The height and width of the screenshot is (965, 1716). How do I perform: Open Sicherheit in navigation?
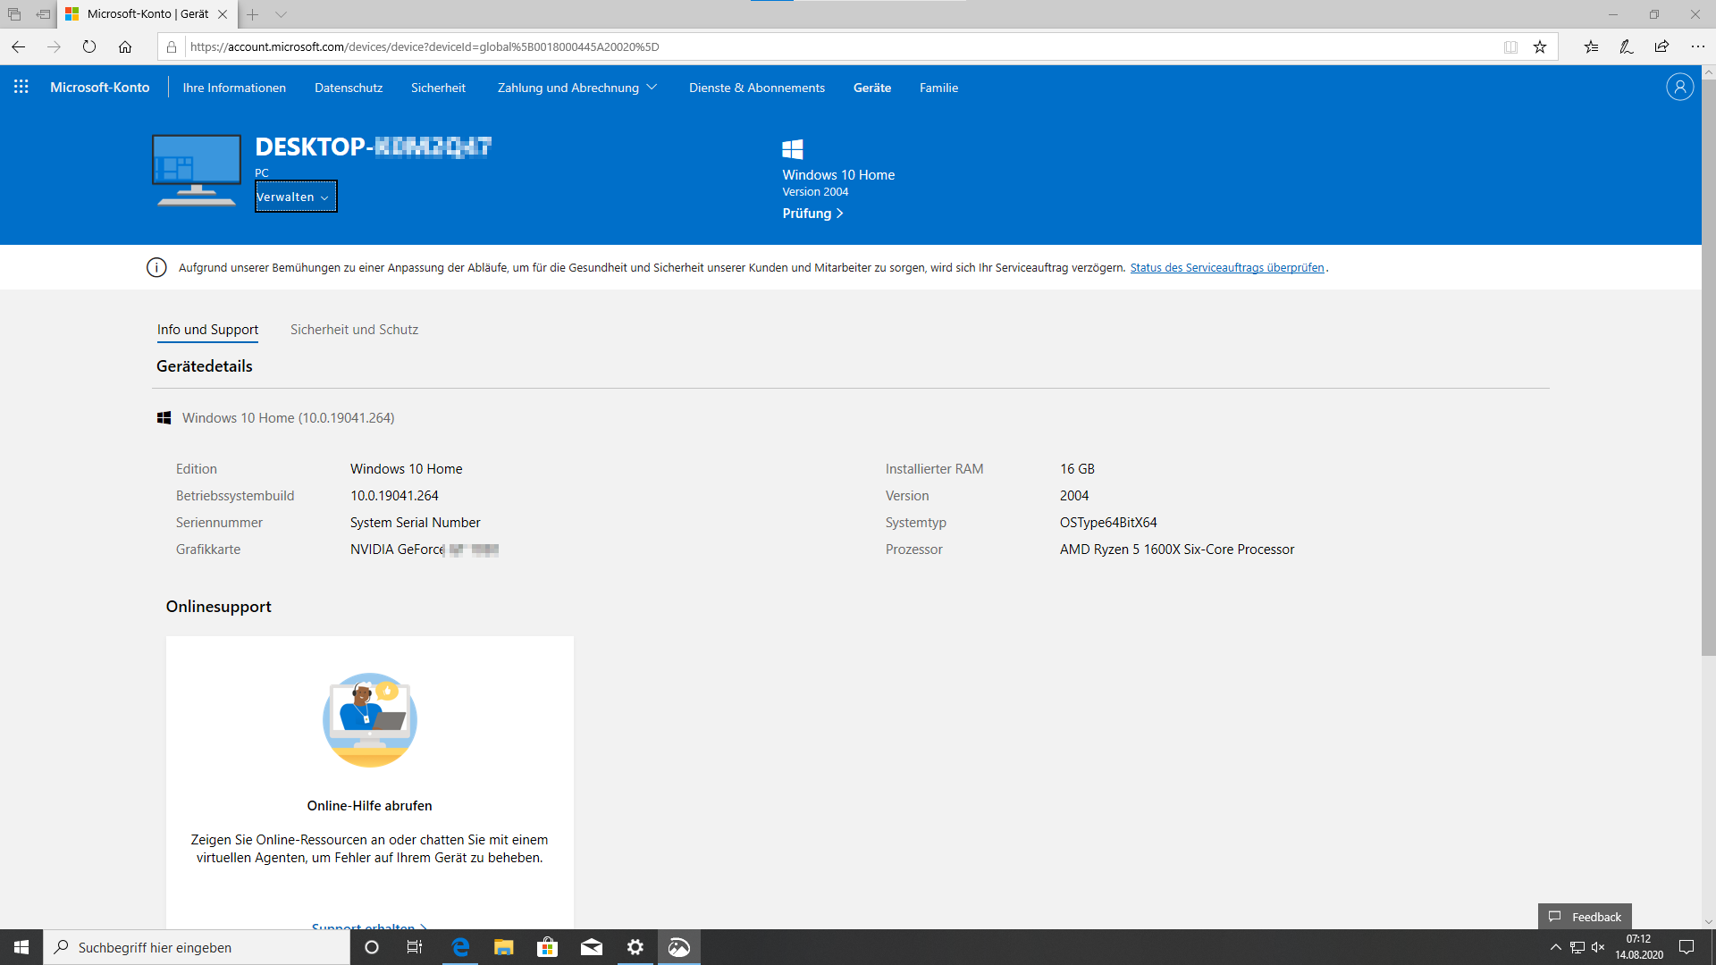click(x=438, y=88)
